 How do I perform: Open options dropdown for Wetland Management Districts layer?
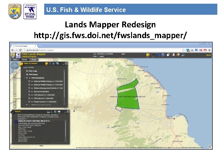click(32, 88)
